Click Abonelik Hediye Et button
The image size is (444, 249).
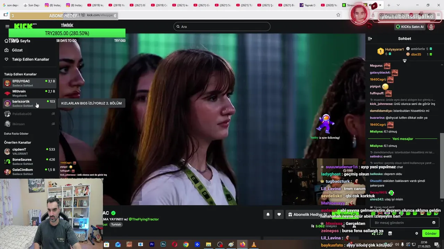(x=307, y=214)
